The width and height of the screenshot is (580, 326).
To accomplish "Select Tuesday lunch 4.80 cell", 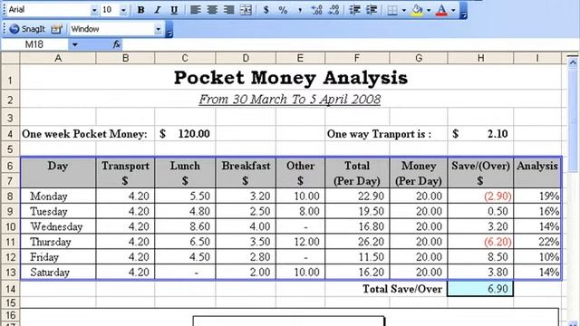I will click(185, 211).
